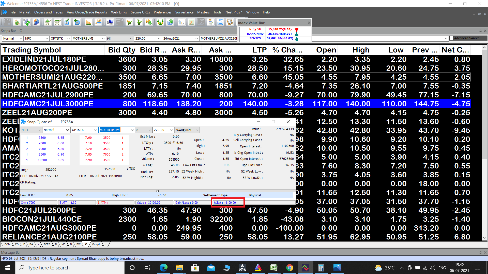This screenshot has height=274, width=488.
Task: Click the LTP column header
Action: coord(251,50)
